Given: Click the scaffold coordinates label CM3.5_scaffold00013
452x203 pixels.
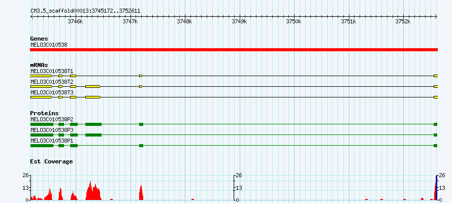Looking at the screenshot, I should click(85, 11).
